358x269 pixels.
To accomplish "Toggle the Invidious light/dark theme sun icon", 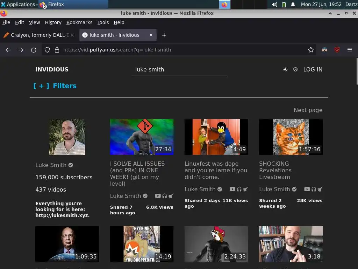I will 285,69.
